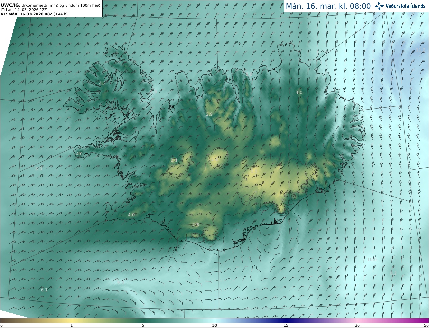Click the colorbar tick label '1'

[72, 325]
